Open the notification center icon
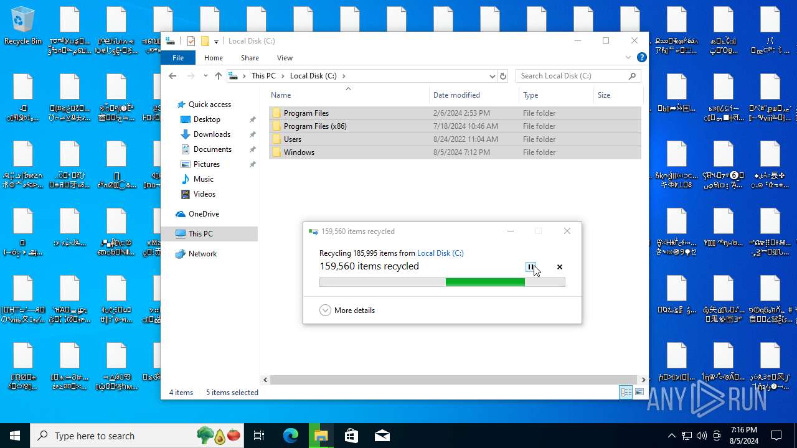Image resolution: width=797 pixels, height=448 pixels. (x=776, y=436)
